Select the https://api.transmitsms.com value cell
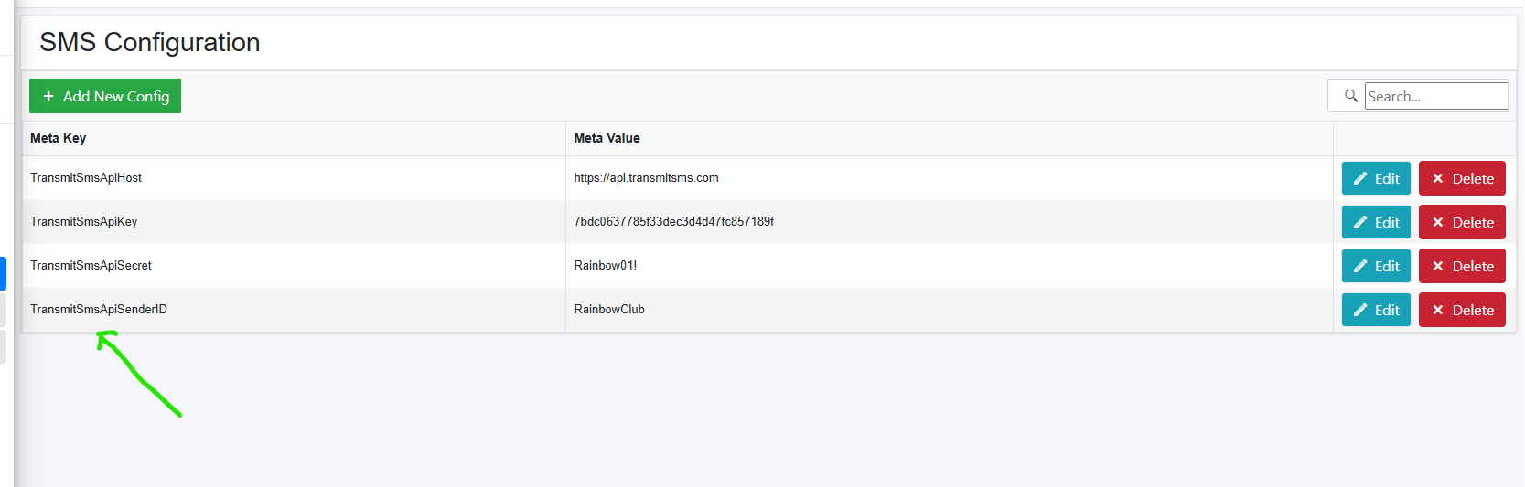The image size is (1525, 487). (x=949, y=178)
